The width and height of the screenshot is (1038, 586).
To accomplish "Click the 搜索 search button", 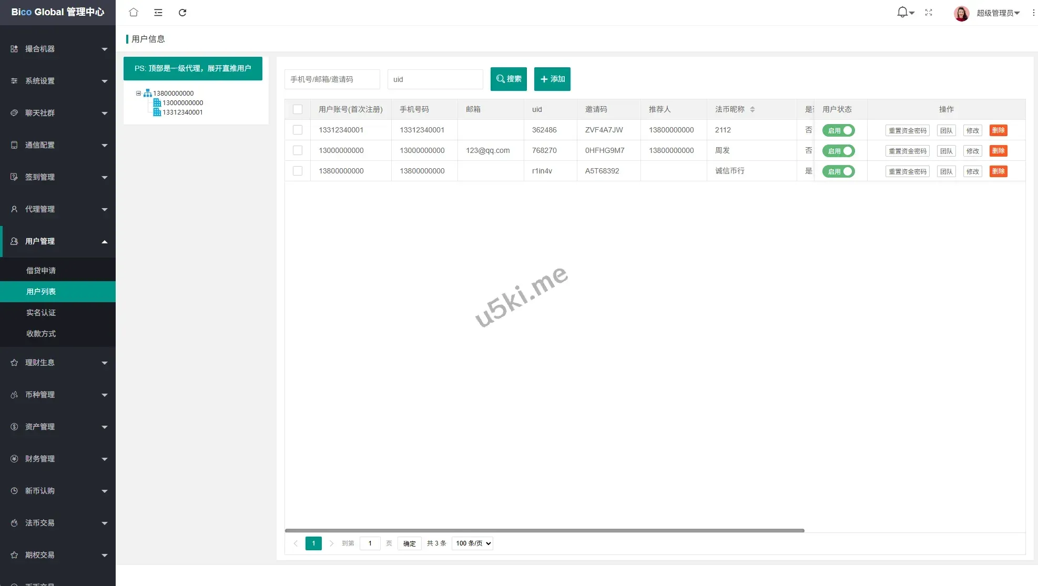I will 508,79.
